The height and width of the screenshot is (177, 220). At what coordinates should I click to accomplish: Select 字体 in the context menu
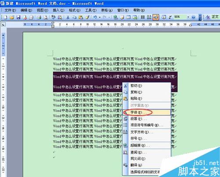point(147,112)
